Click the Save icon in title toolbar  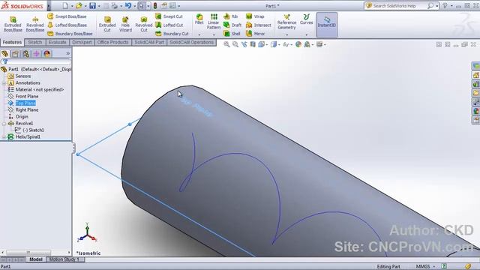click(x=92, y=6)
